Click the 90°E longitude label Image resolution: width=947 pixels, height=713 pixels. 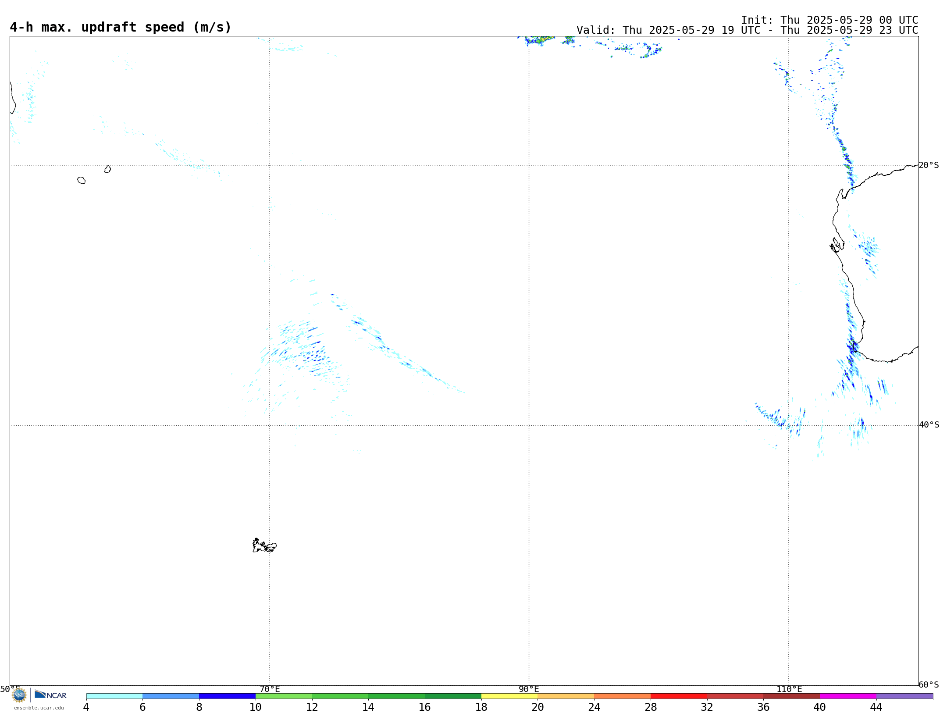click(529, 689)
